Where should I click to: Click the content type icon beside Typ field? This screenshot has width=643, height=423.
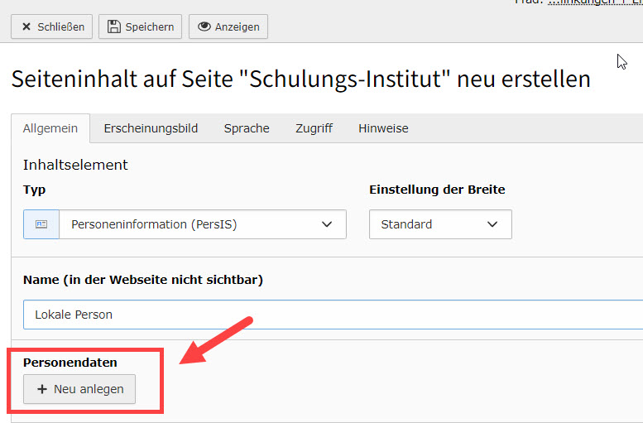click(x=41, y=224)
